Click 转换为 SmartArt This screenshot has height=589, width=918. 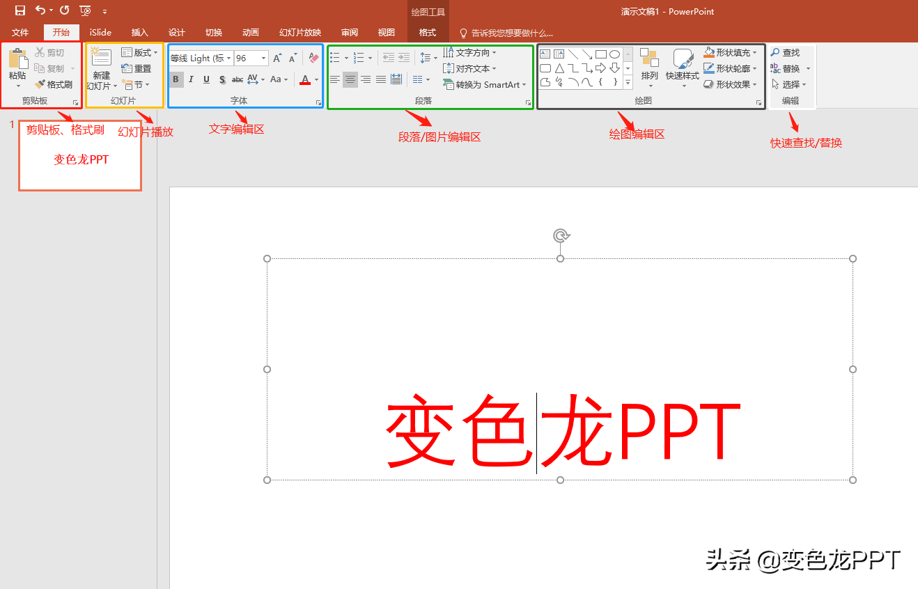coord(485,84)
